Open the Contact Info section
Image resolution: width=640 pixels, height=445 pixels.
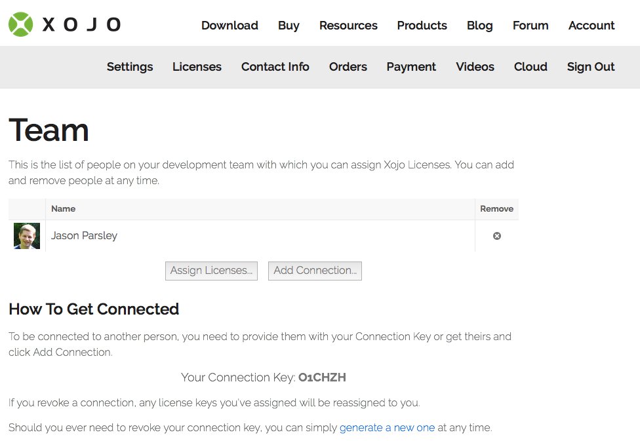(275, 66)
